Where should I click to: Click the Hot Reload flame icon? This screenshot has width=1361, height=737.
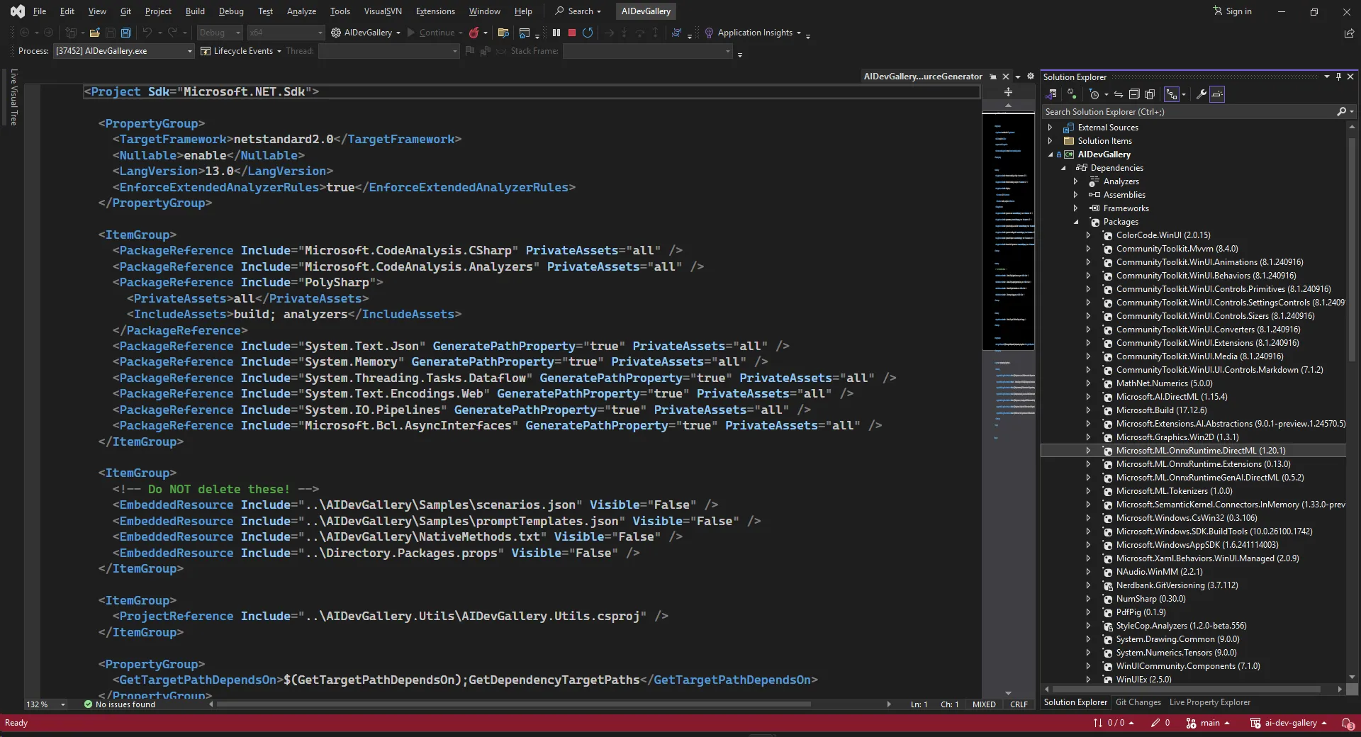point(474,33)
